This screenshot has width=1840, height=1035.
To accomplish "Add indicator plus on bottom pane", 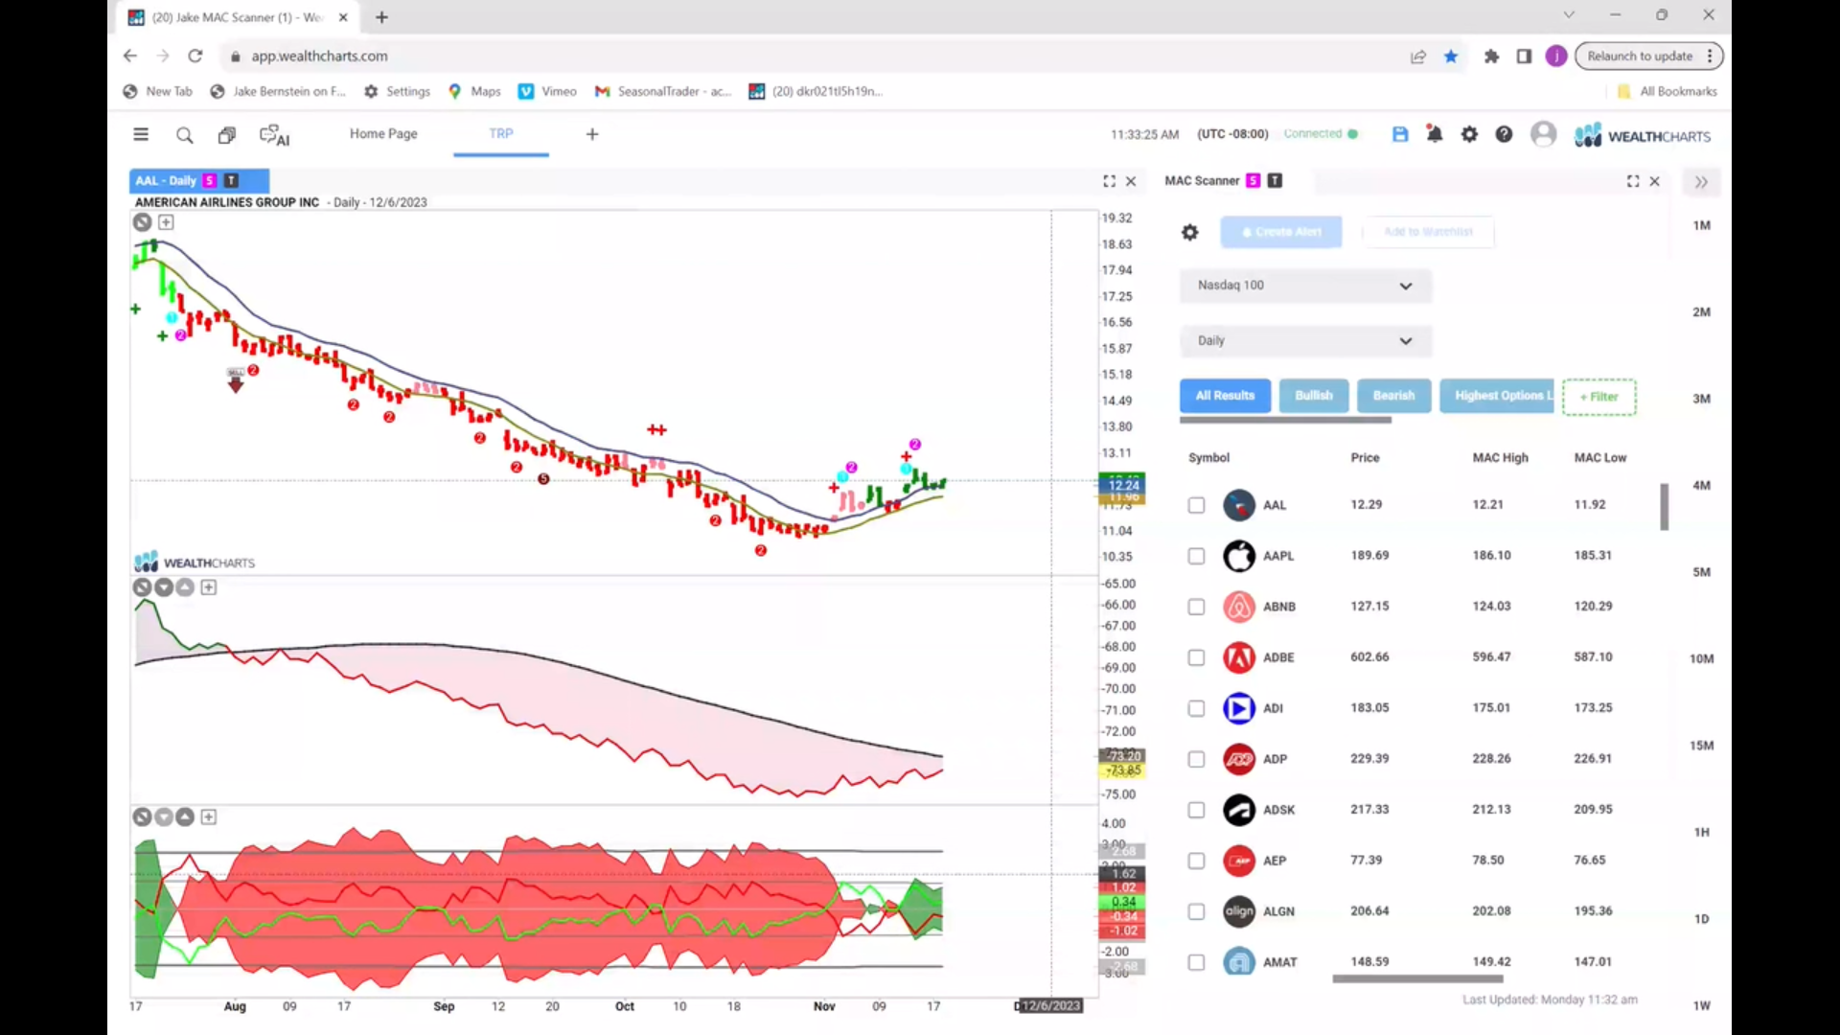I will click(x=209, y=817).
